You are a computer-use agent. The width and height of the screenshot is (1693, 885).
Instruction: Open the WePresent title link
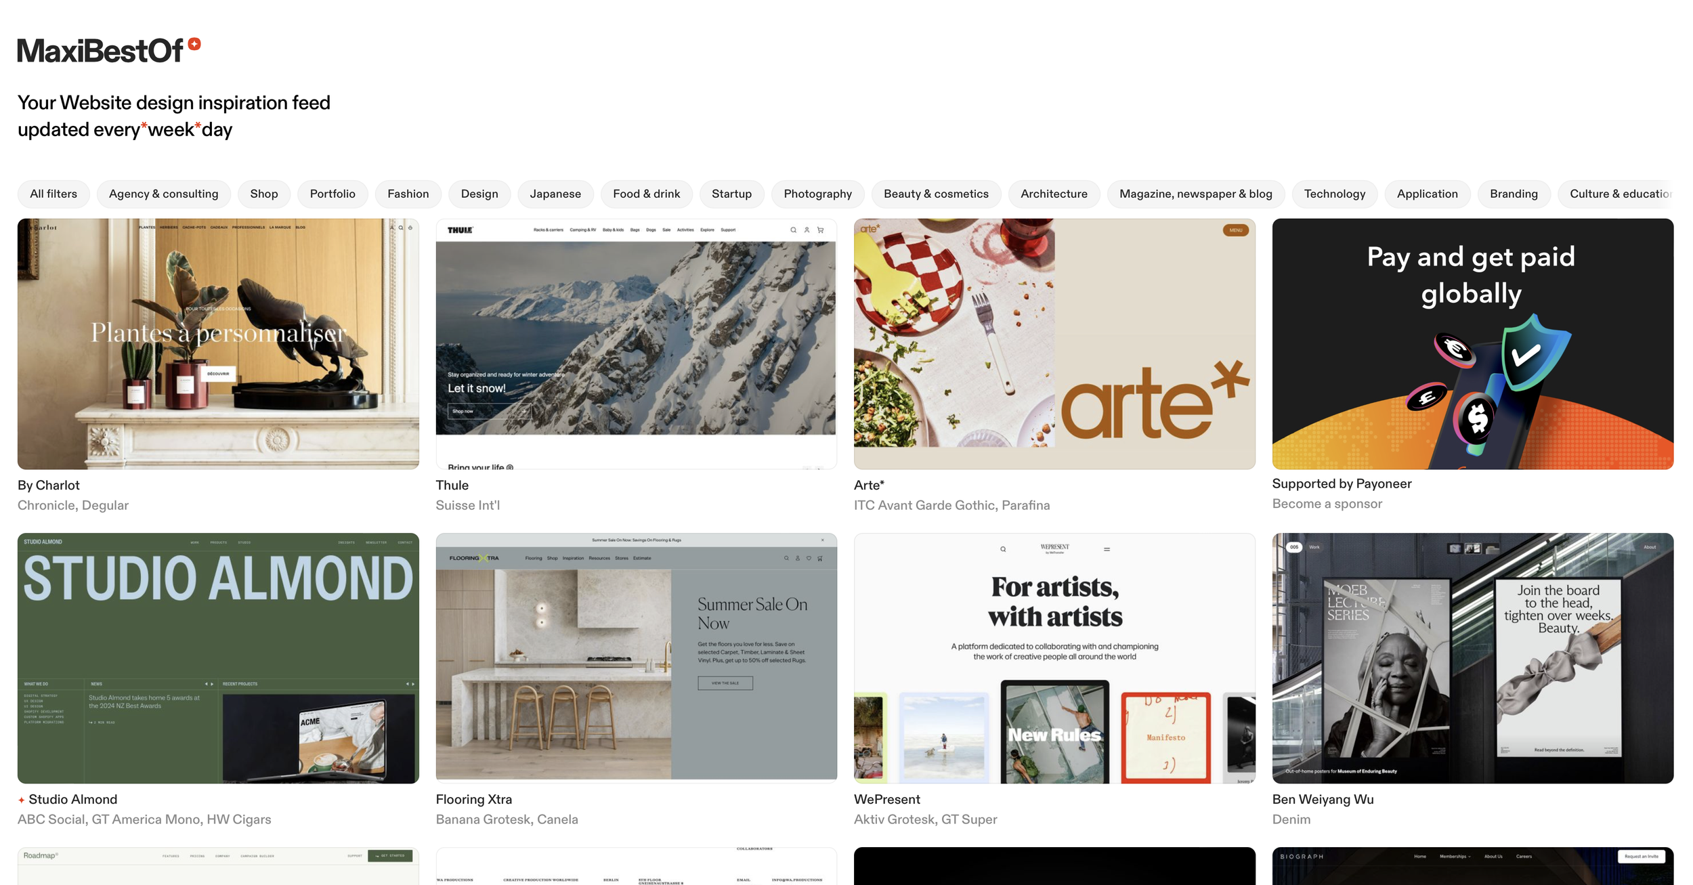(x=886, y=799)
